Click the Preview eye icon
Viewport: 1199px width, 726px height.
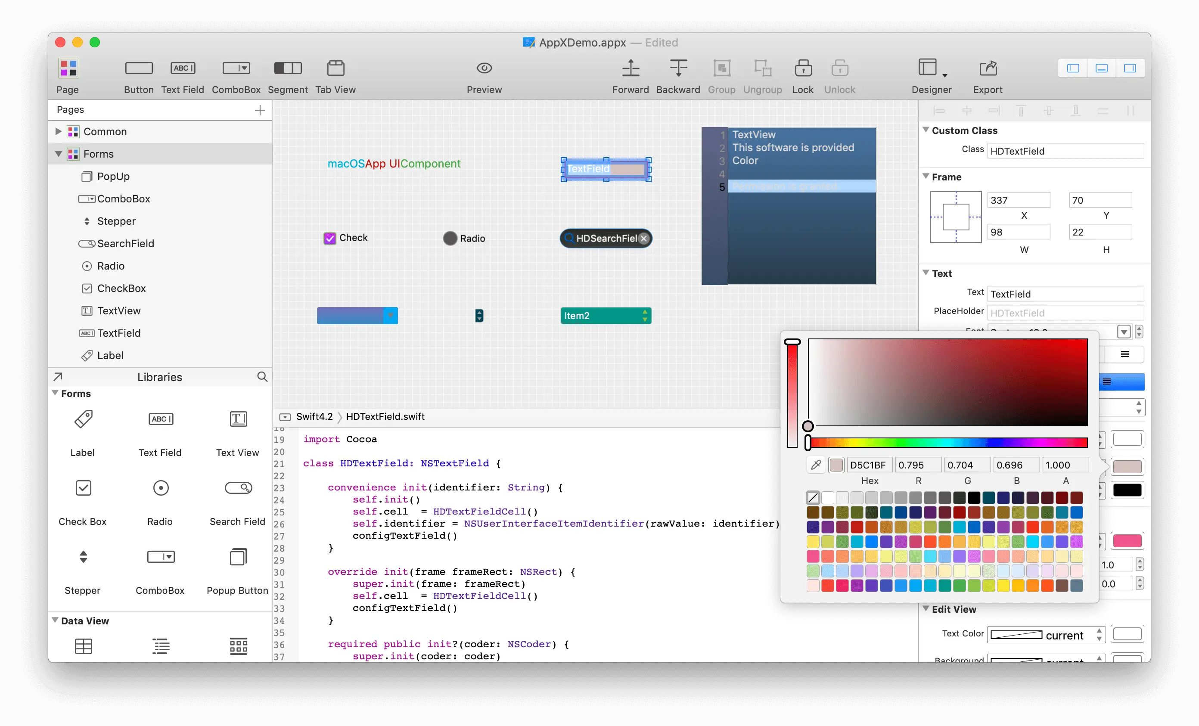(484, 68)
